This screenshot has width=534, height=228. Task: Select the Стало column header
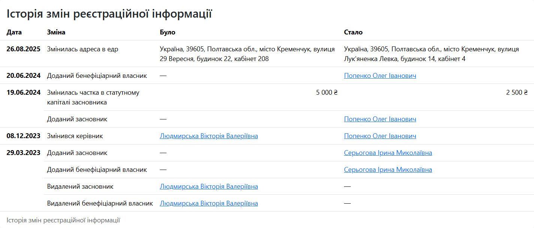click(353, 32)
